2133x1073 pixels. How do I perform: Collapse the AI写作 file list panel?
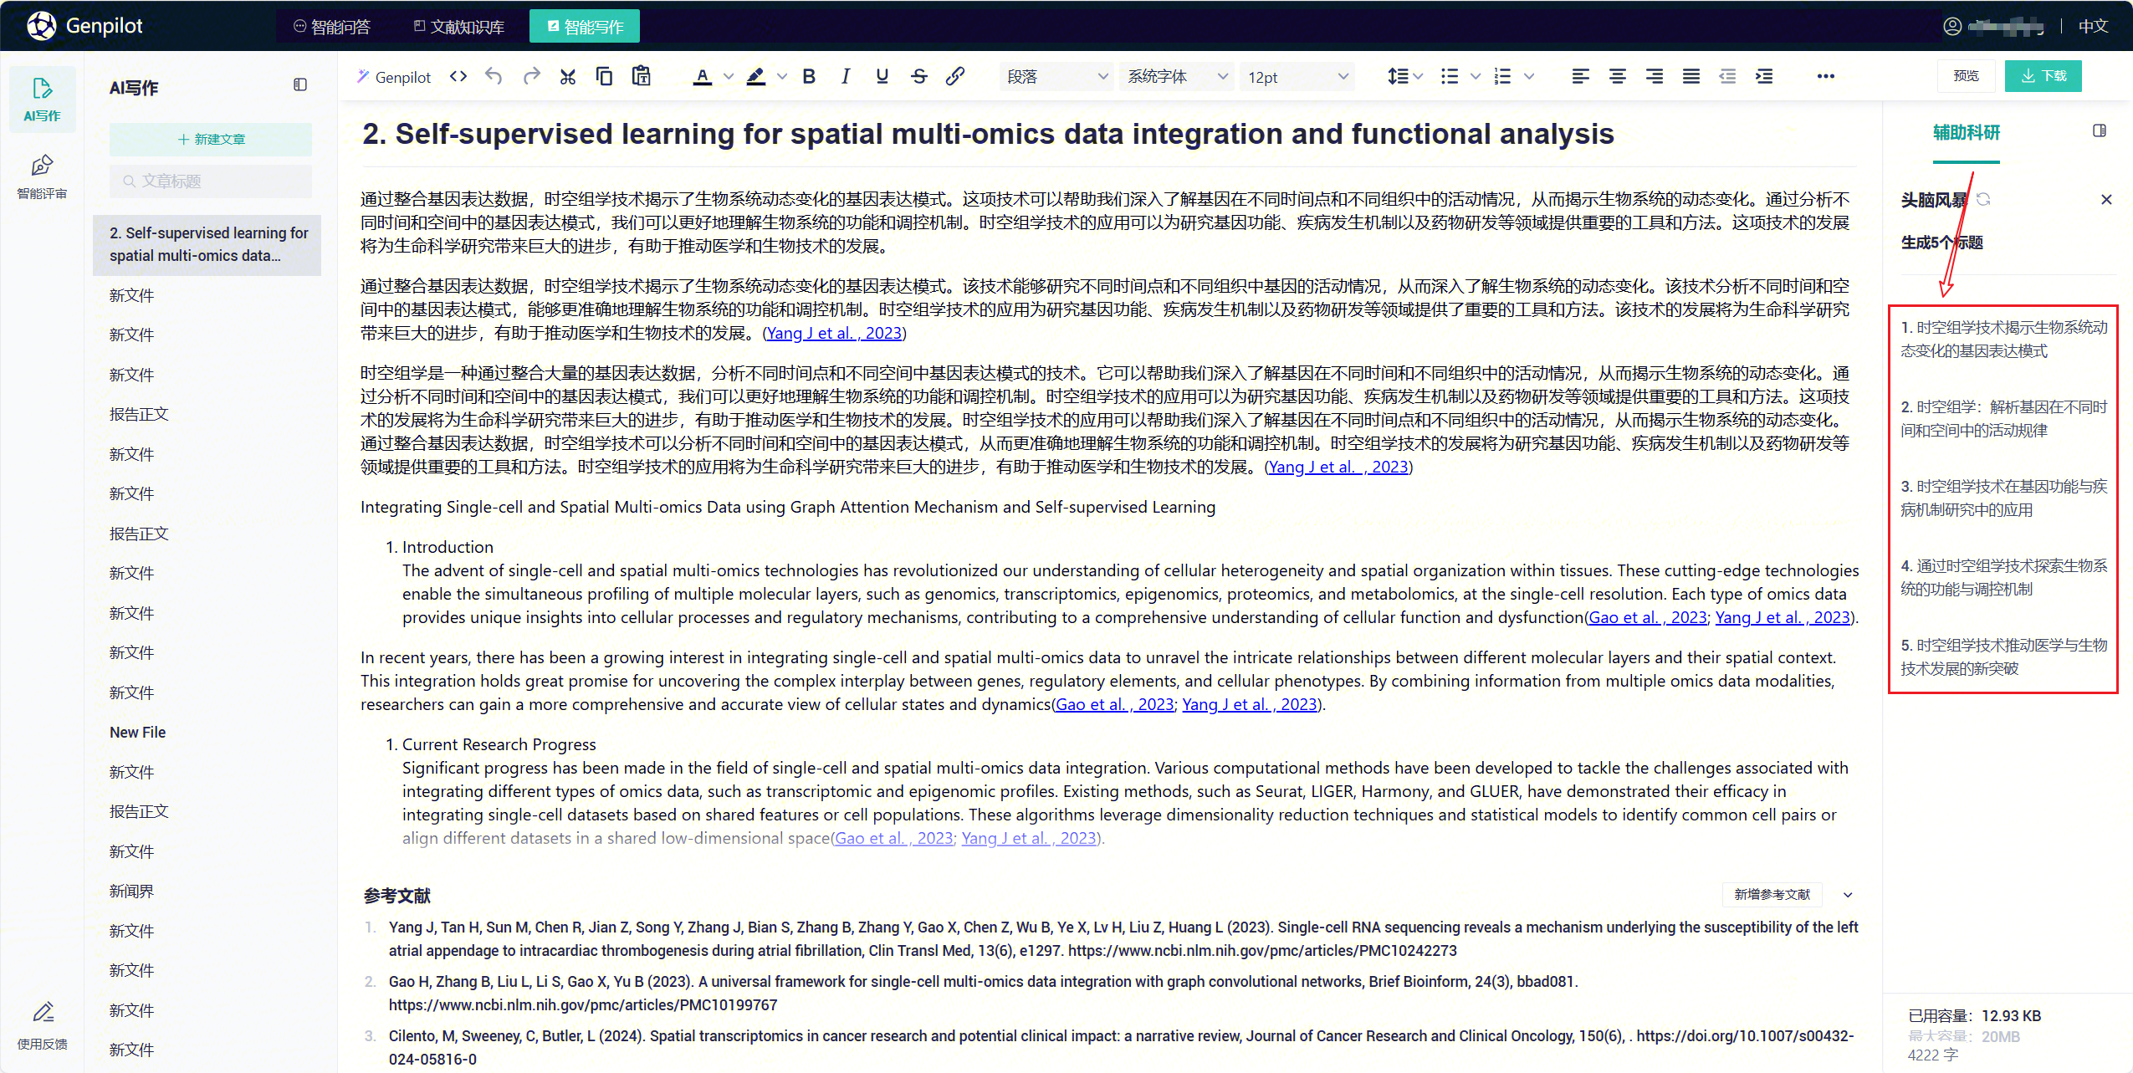coord(300,85)
